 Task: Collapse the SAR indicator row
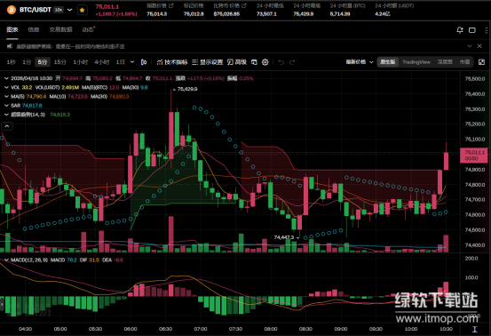point(6,106)
